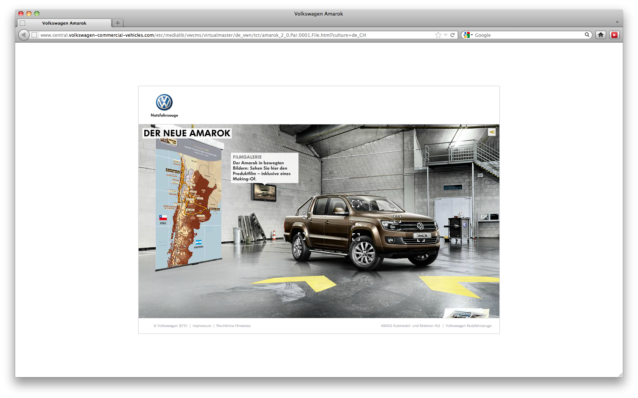Open the Rechtliche Hinweise link
Screen dimensions: 638x398
[x=234, y=326]
